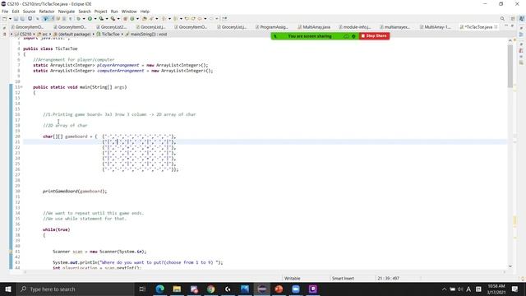Open PowerPoint from the taskbar

coord(279,289)
